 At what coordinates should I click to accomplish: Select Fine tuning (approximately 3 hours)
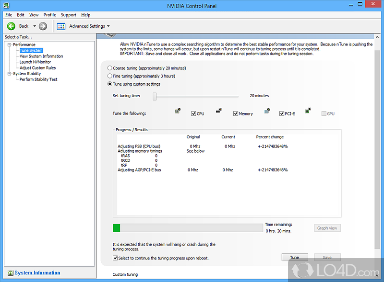tap(110, 76)
